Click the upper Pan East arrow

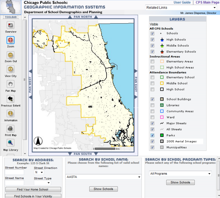(136, 71)
